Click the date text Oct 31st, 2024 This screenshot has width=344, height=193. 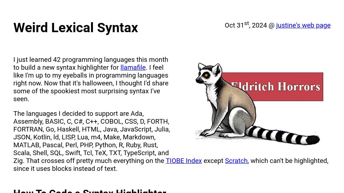pyautogui.click(x=246, y=25)
